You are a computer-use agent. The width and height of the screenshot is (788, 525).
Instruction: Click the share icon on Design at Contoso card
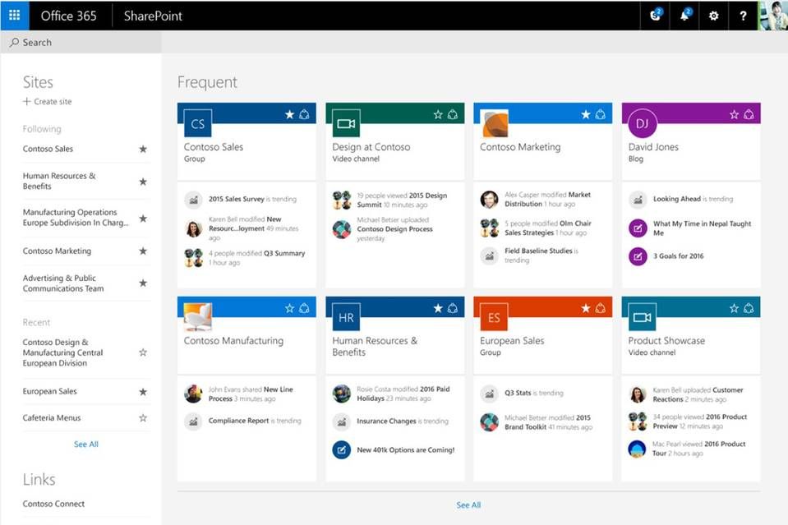coord(452,114)
